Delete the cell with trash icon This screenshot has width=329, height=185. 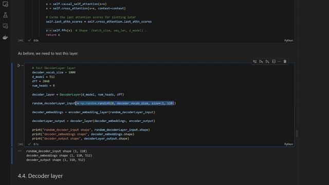[285, 62]
